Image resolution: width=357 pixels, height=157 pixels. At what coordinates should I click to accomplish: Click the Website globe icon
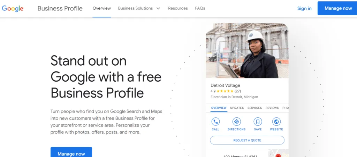(x=276, y=122)
